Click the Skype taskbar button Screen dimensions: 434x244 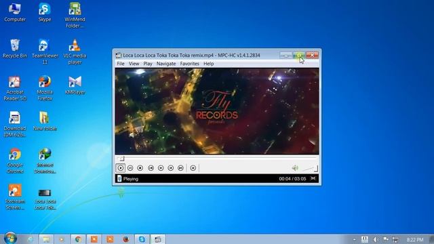(142, 239)
